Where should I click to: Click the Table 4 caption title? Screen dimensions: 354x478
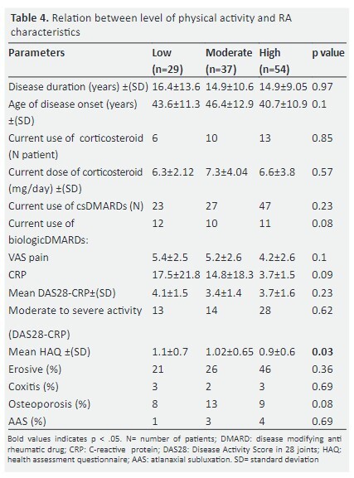(151, 25)
